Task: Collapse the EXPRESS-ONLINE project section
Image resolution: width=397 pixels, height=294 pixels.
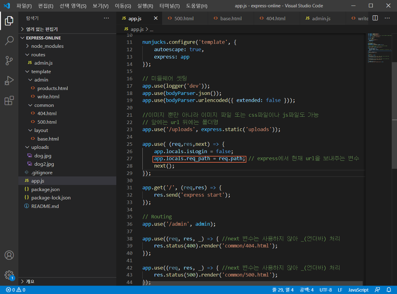Action: tap(43, 38)
